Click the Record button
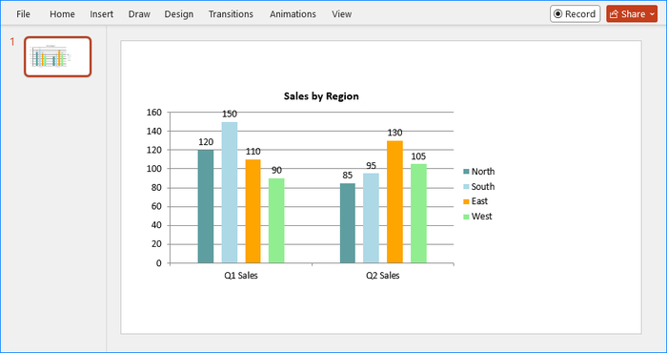This screenshot has height=353, width=667. click(x=575, y=14)
